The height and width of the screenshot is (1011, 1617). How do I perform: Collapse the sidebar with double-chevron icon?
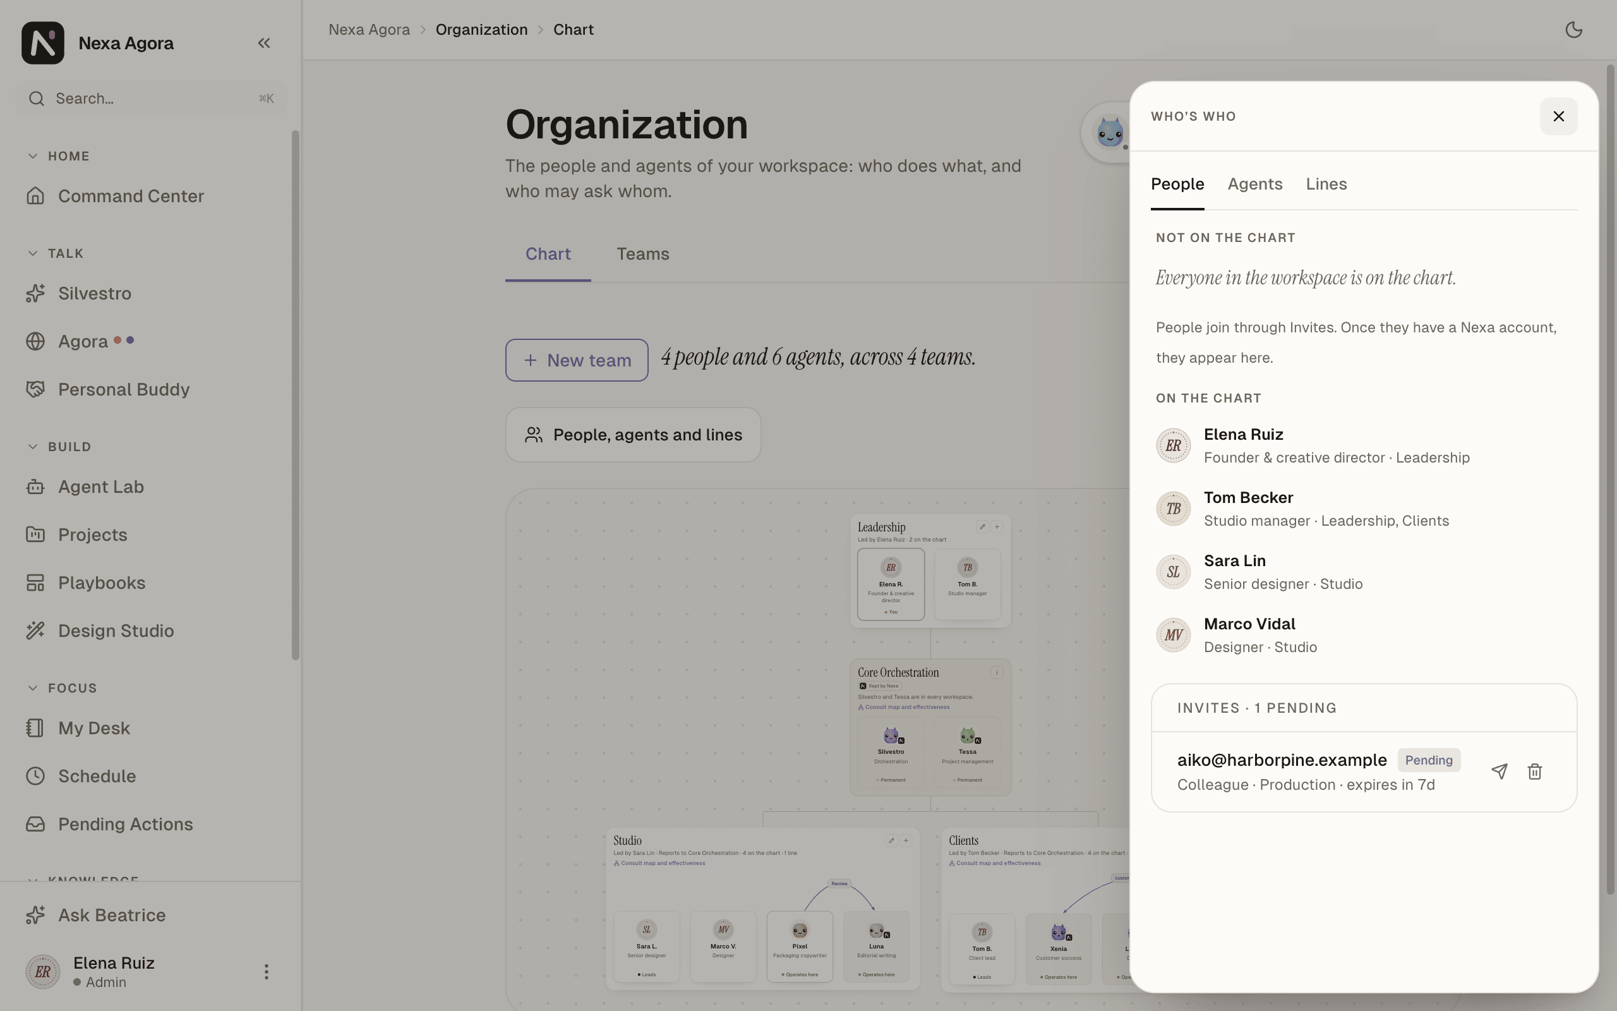264,44
